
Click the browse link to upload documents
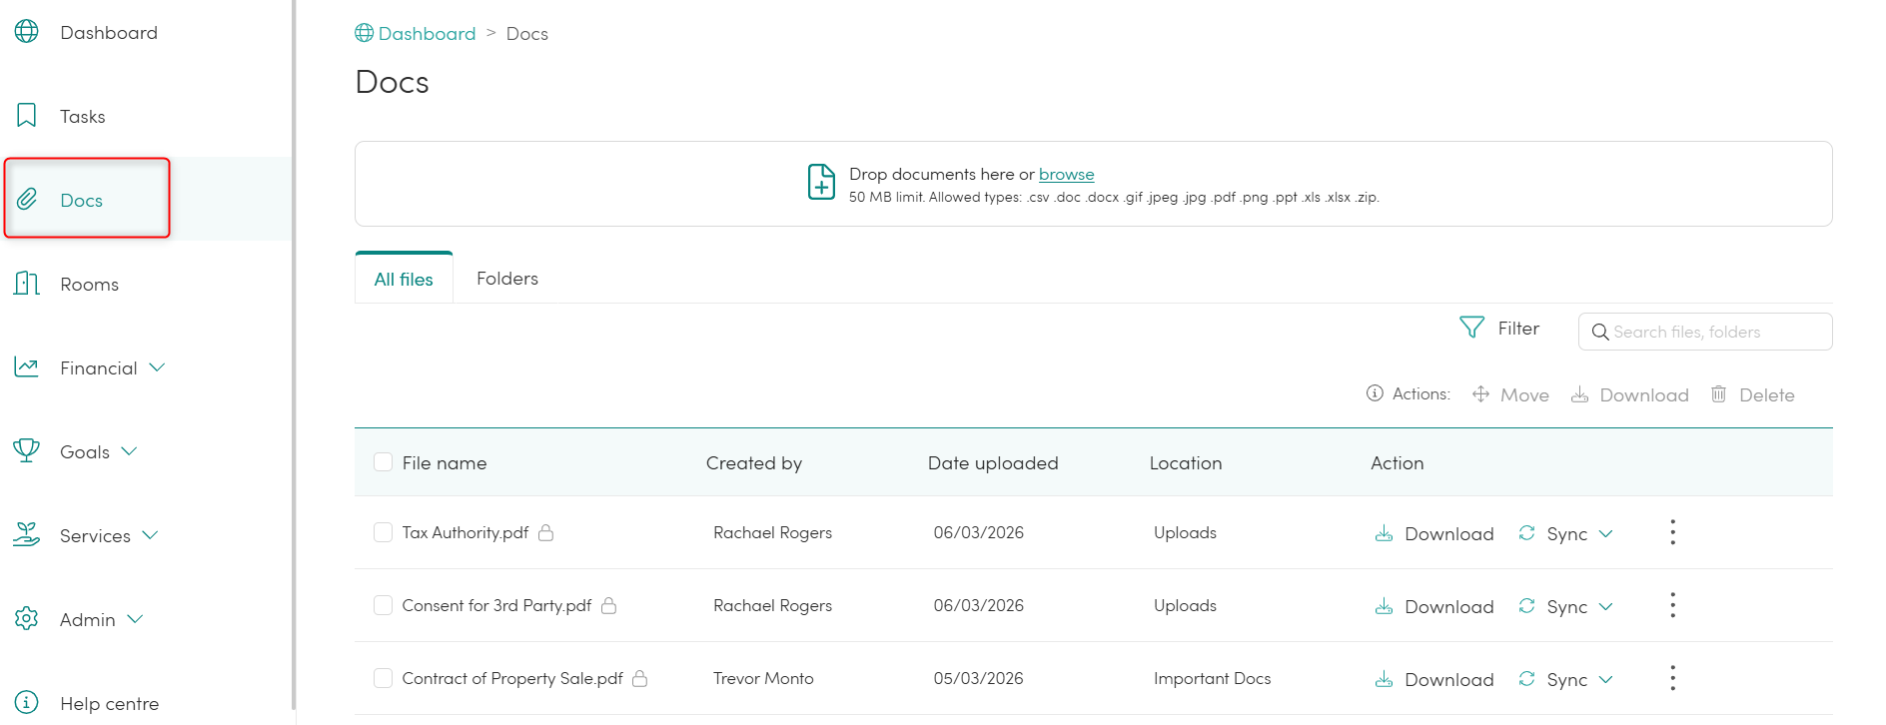pyautogui.click(x=1066, y=174)
